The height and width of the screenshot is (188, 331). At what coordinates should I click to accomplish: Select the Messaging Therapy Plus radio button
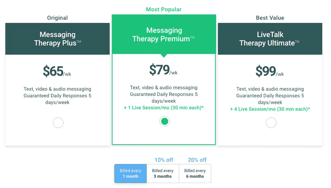(x=58, y=123)
